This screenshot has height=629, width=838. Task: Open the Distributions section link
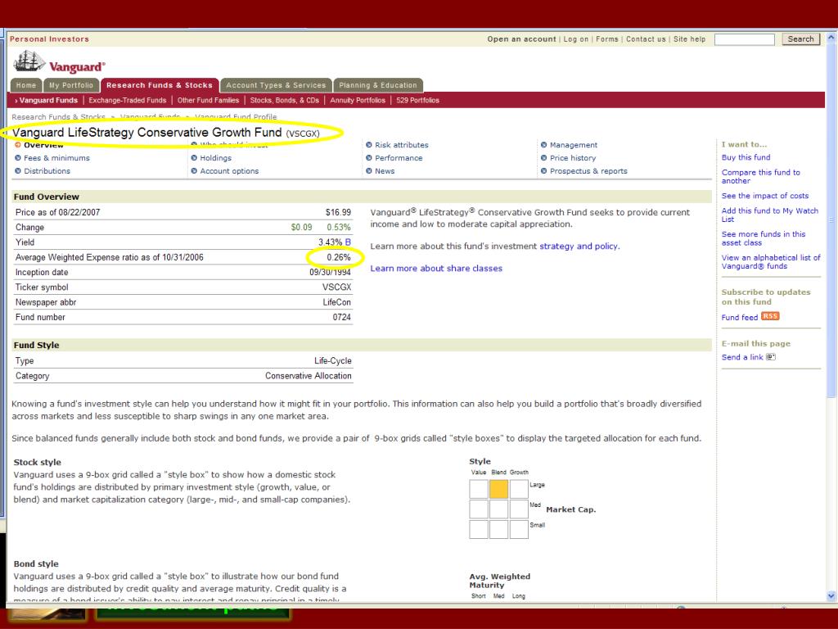pos(47,170)
